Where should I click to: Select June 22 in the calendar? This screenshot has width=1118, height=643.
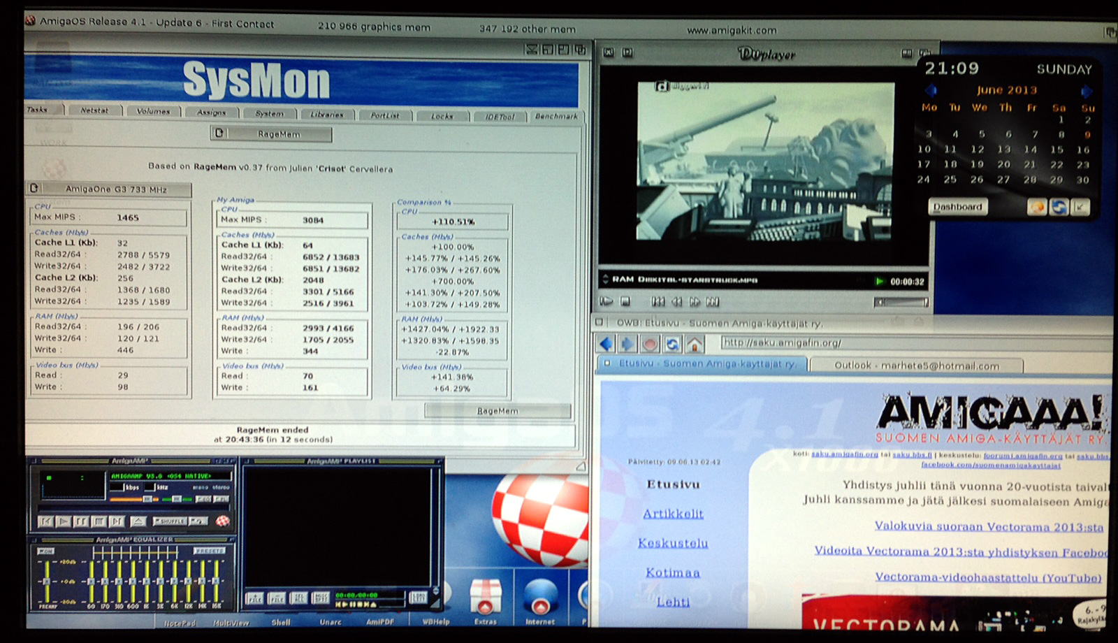[x=1057, y=165]
